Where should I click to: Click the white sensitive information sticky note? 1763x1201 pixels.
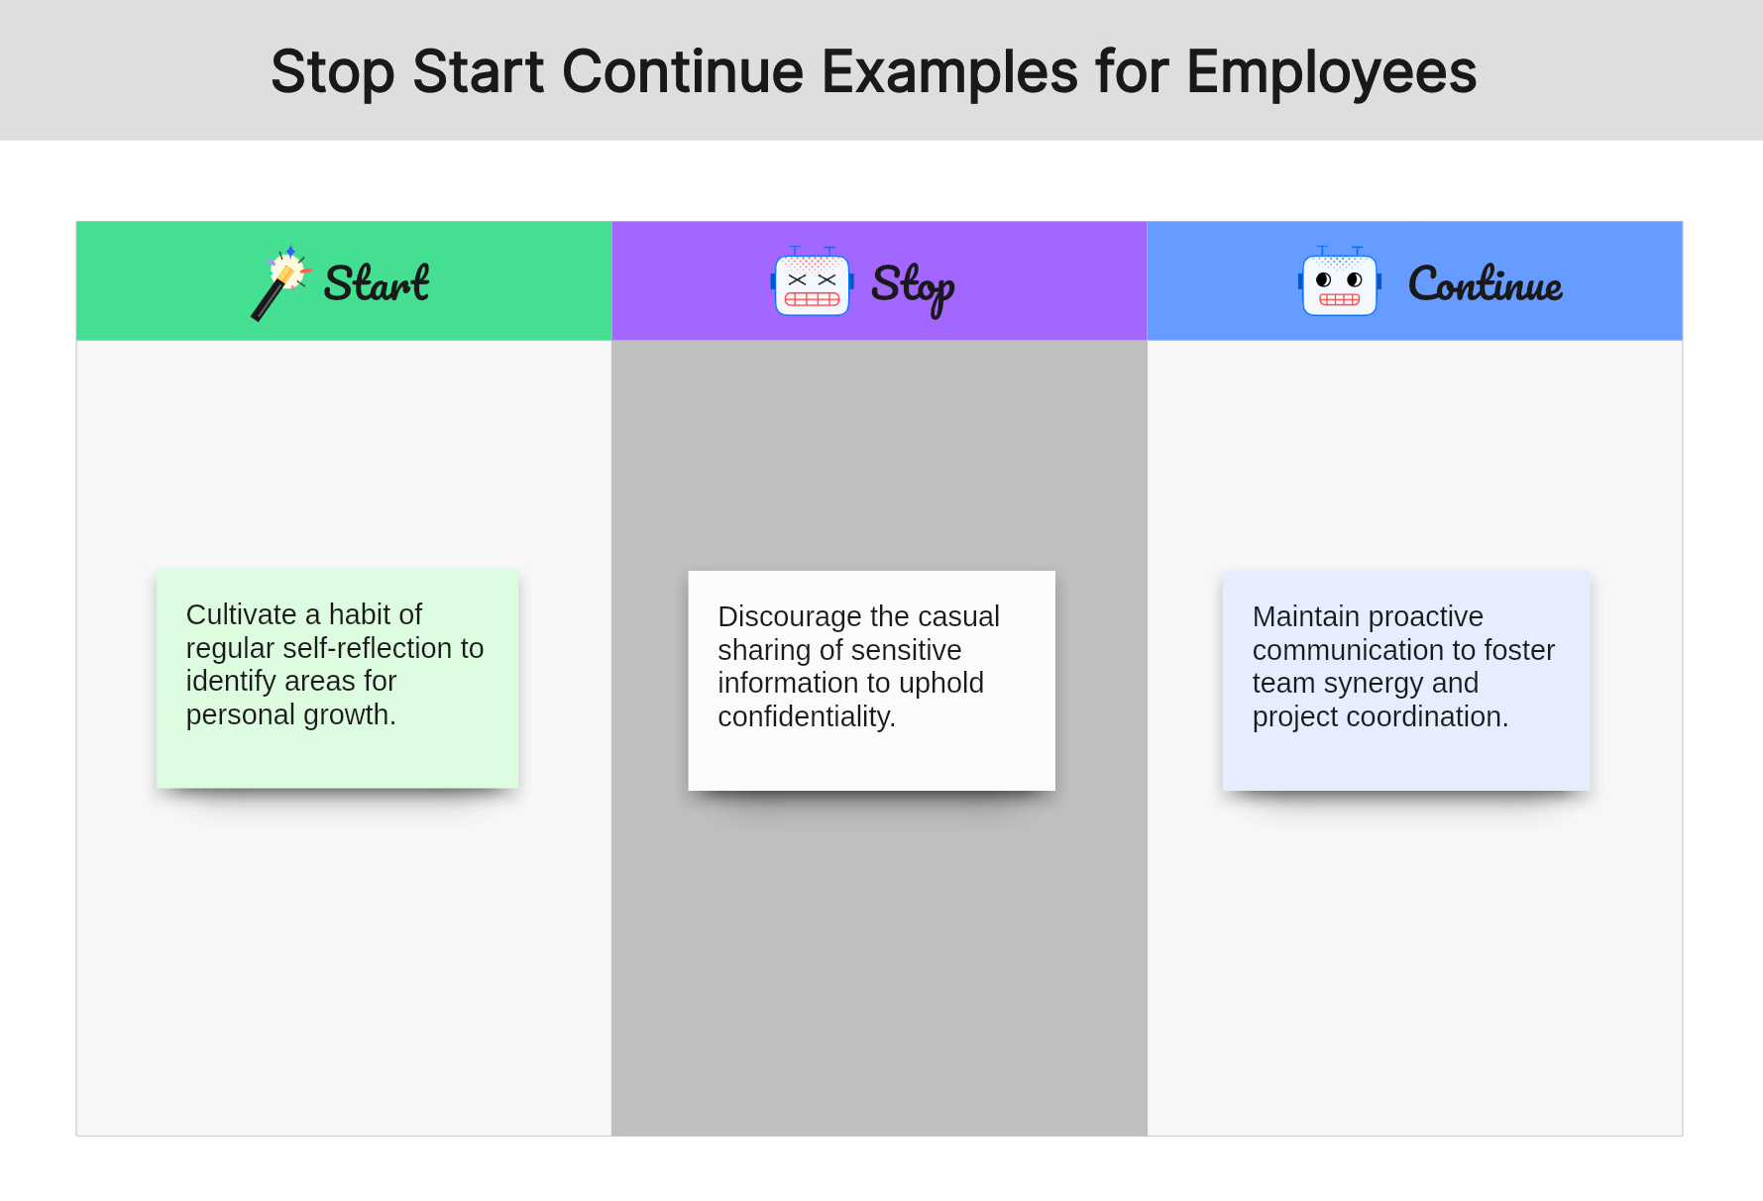click(x=871, y=681)
